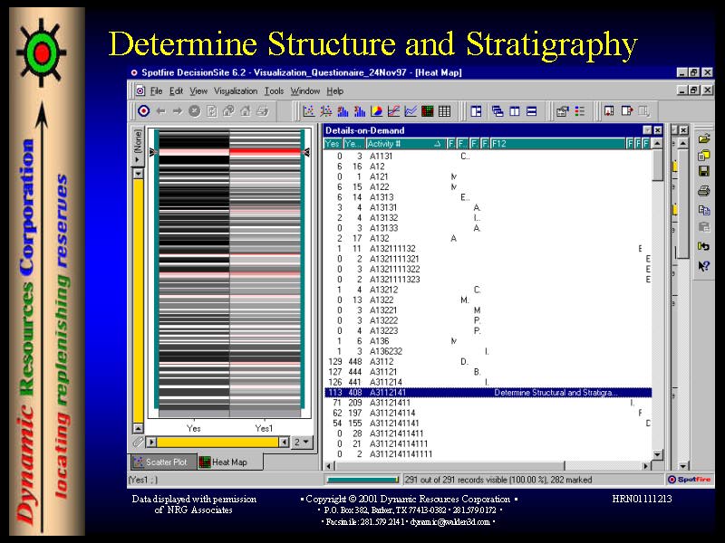This screenshot has height=543, width=725.
Task: Click the Print icon in right toolbar
Action: (703, 191)
